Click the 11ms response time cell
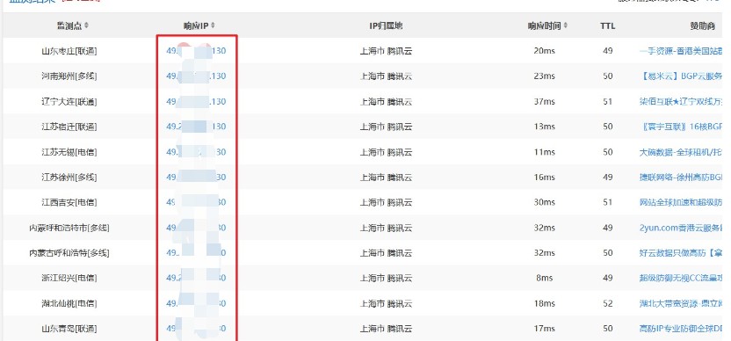The height and width of the screenshot is (341, 731). point(544,152)
